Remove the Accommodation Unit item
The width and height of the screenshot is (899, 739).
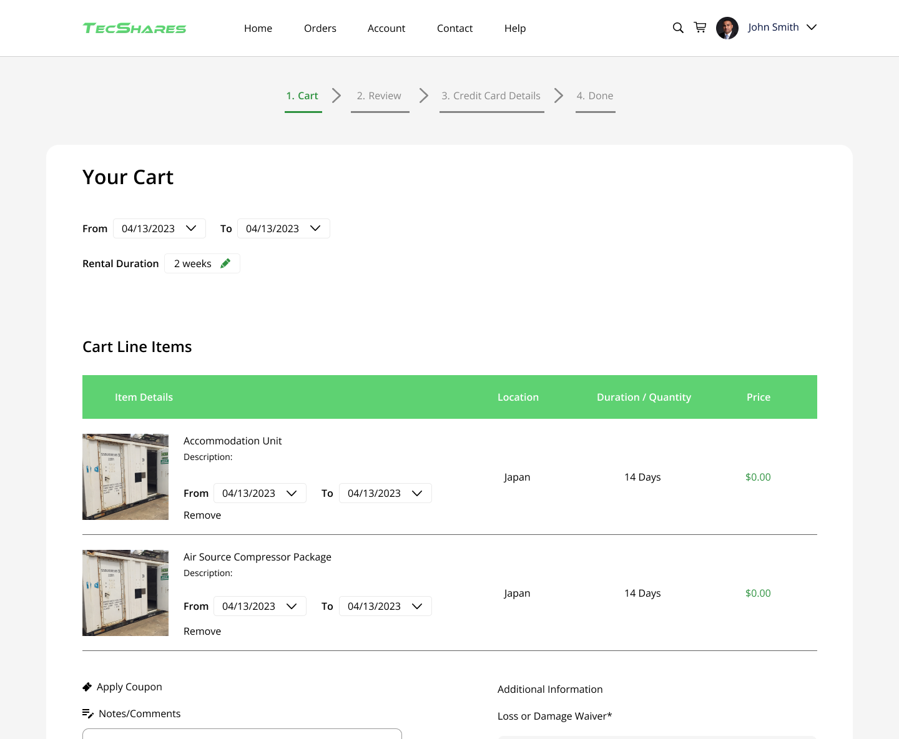(x=202, y=515)
